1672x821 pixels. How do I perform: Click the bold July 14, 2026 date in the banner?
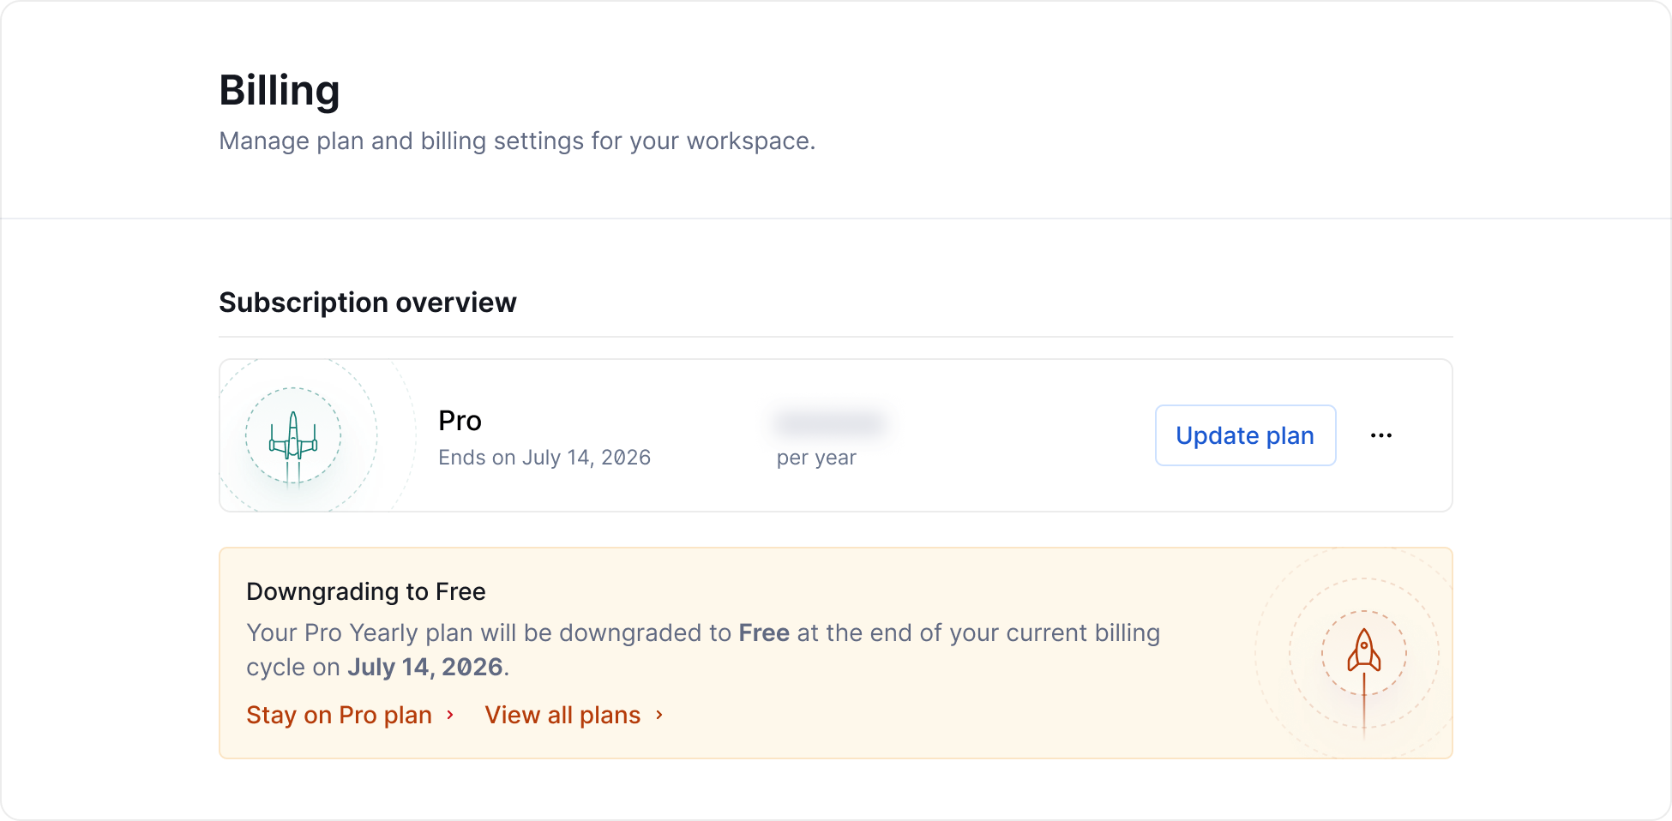(425, 666)
